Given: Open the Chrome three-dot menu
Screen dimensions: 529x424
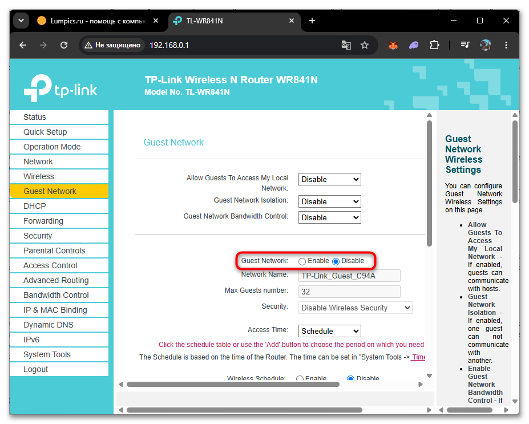Looking at the screenshot, I should click(x=506, y=45).
